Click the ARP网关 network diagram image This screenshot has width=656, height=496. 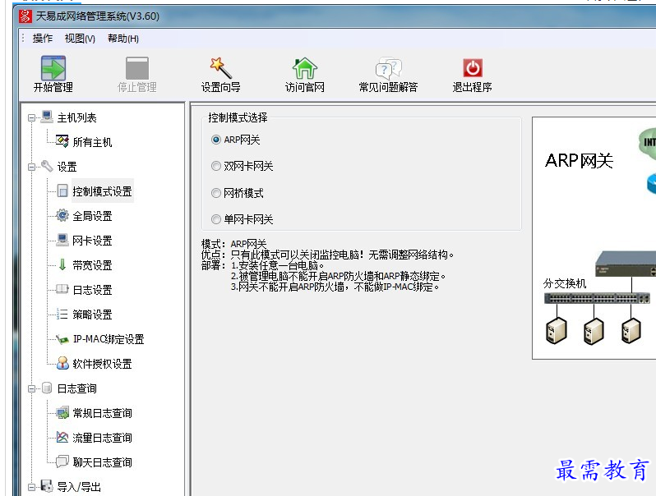tap(594, 238)
